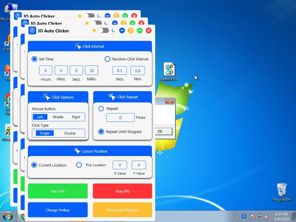Click the IO Auto Clicker title in front window
The height and width of the screenshot is (222, 296).
tap(53, 31)
